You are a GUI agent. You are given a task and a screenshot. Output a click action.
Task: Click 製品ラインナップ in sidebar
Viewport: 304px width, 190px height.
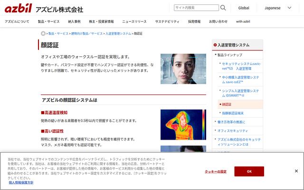tap(230, 55)
